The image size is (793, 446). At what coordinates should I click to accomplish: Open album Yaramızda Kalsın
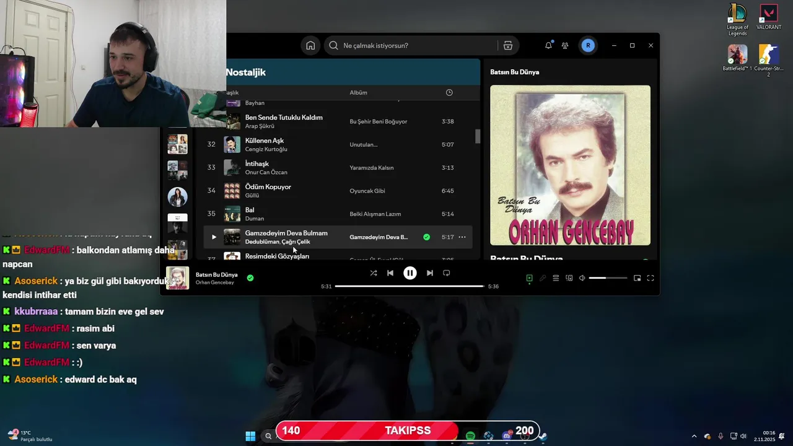(372, 168)
